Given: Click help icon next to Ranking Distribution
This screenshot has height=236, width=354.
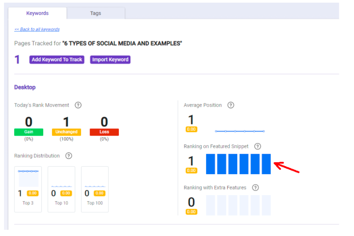Looking at the screenshot, I should (69, 156).
